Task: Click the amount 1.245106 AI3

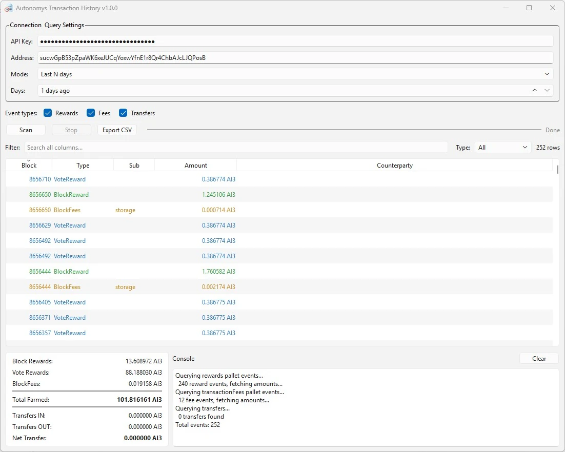Action: [218, 195]
